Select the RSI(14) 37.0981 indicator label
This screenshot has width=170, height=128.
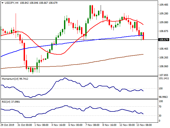coord(11,102)
